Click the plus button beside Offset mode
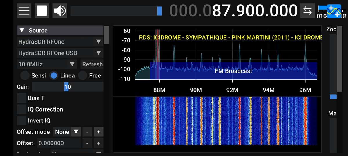Viewport: 348px width, 156px height. [98, 132]
